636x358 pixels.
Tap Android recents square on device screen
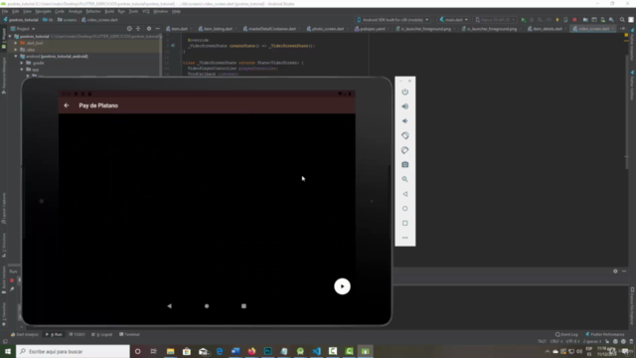[243, 306]
